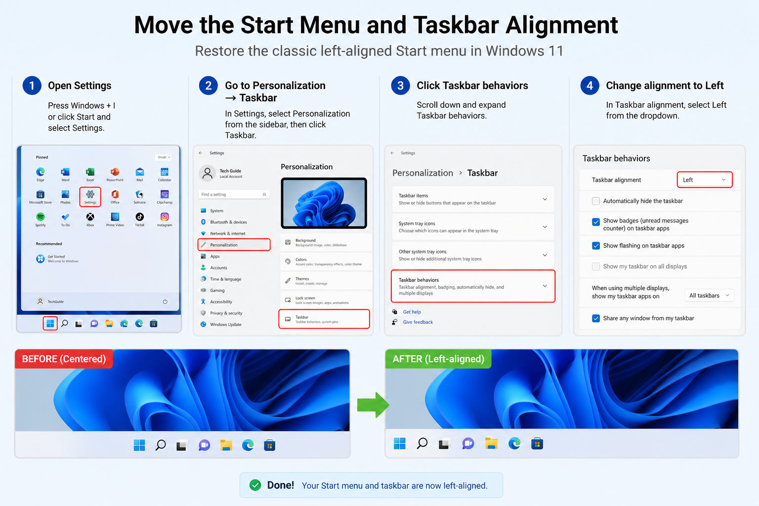Viewport: 759px width, 506px height.
Task: Open Microsoft Store on the AFTER taskbar
Action: click(x=537, y=444)
